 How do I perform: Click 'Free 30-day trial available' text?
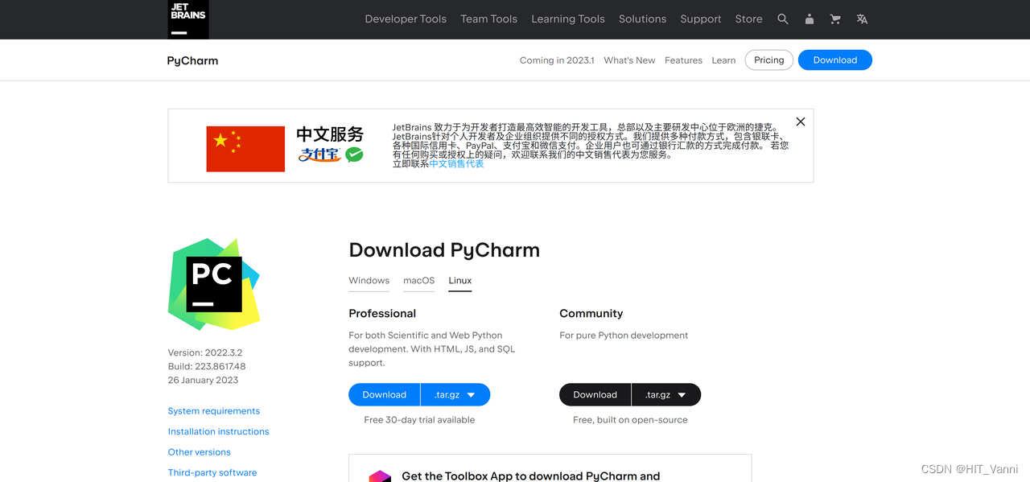(419, 420)
